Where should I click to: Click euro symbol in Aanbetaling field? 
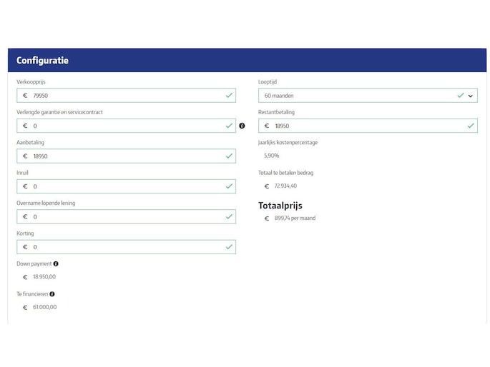[25, 156]
